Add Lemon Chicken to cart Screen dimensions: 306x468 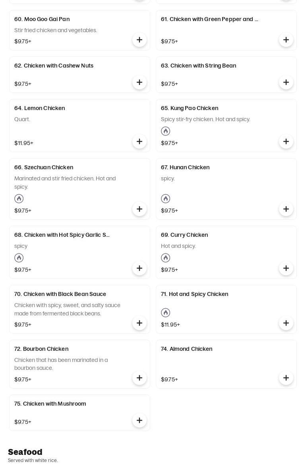click(x=139, y=141)
